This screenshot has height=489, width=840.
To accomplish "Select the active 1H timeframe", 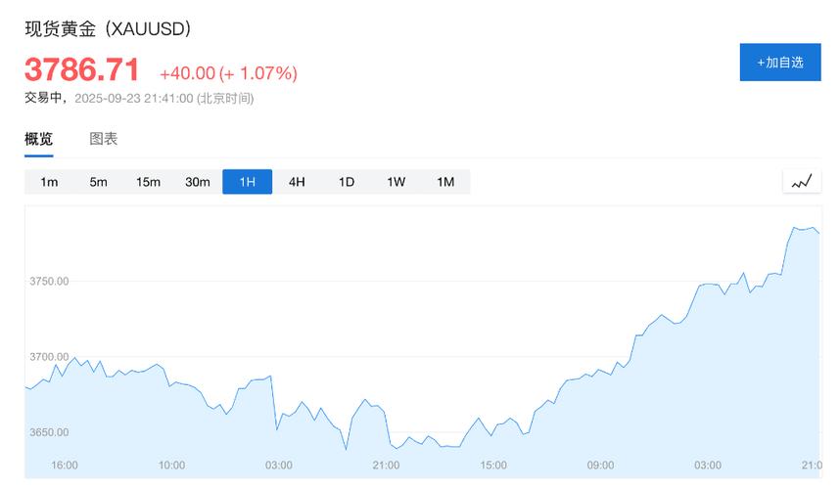I will pyautogui.click(x=247, y=182).
